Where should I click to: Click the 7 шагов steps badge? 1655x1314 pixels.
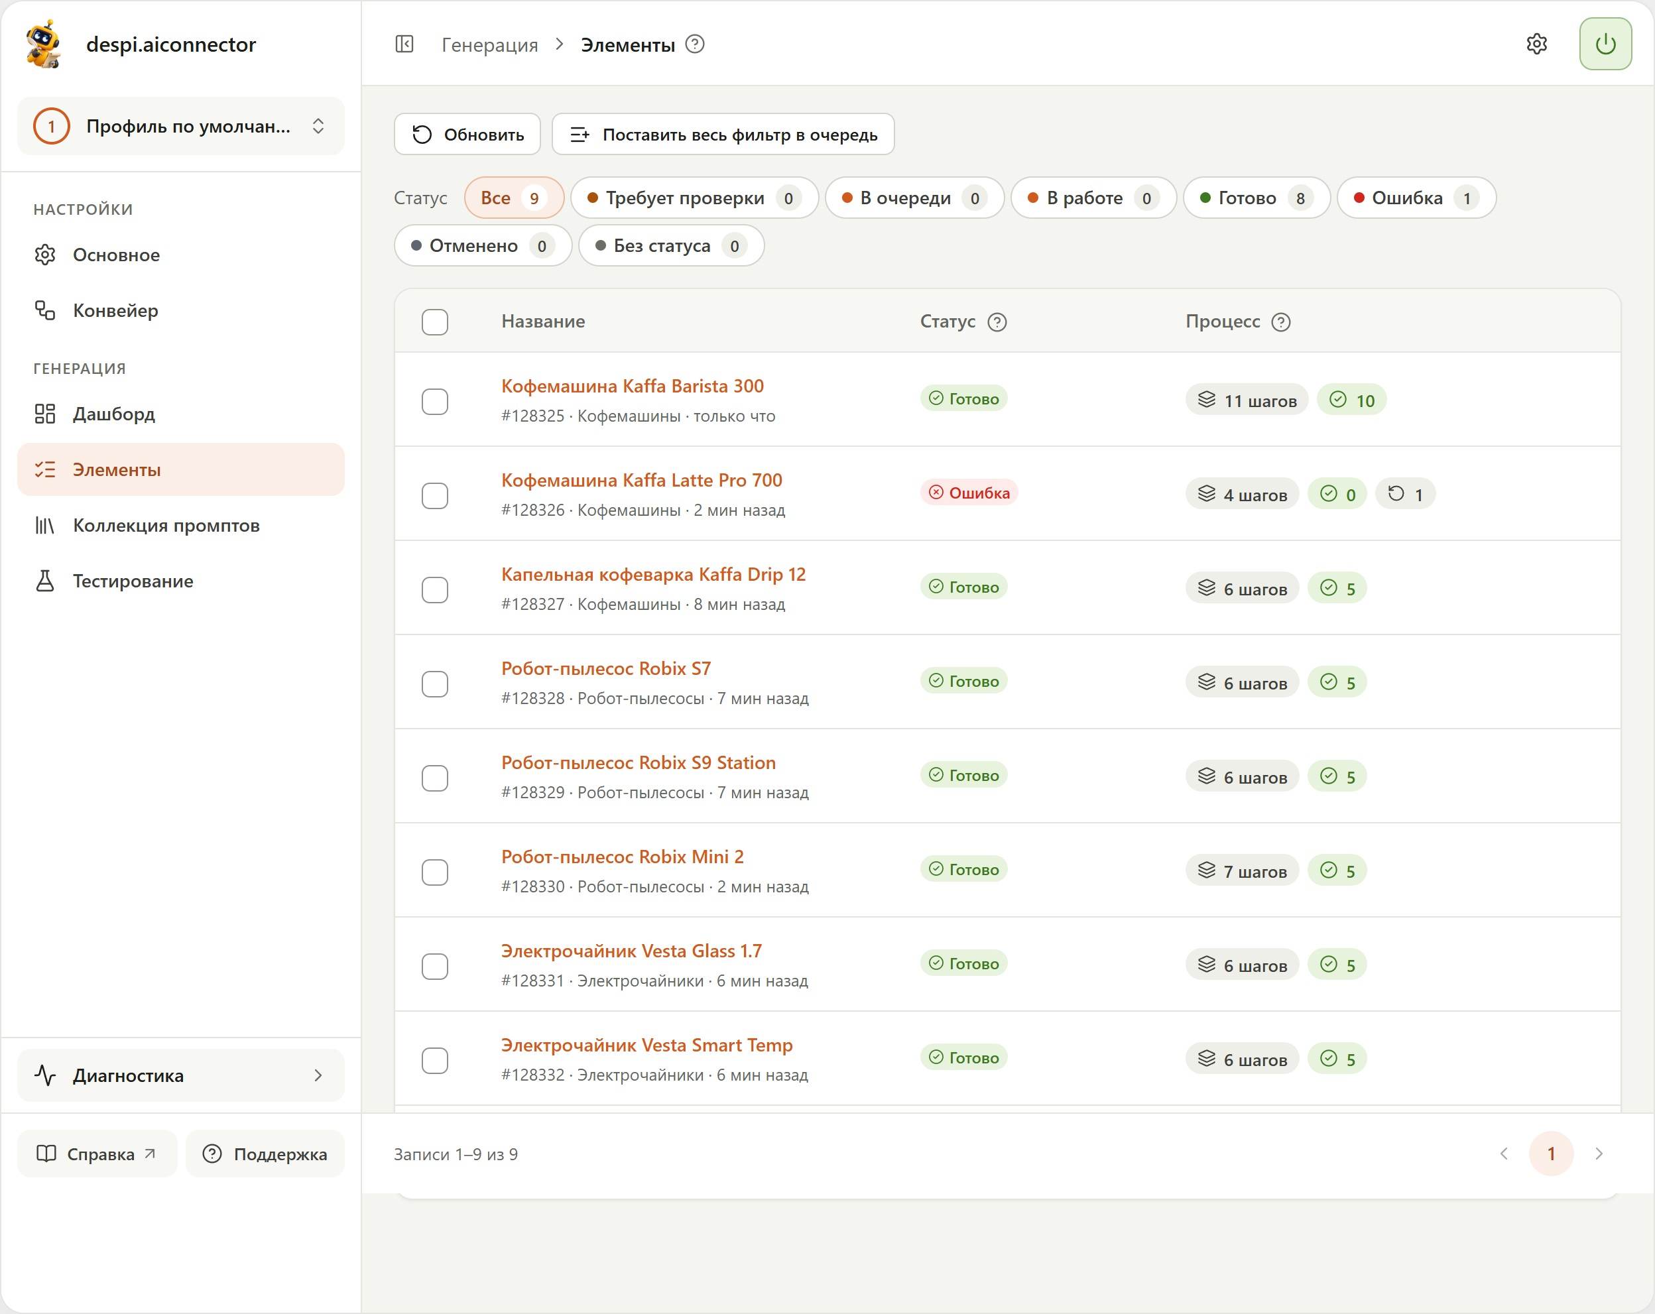tap(1242, 870)
